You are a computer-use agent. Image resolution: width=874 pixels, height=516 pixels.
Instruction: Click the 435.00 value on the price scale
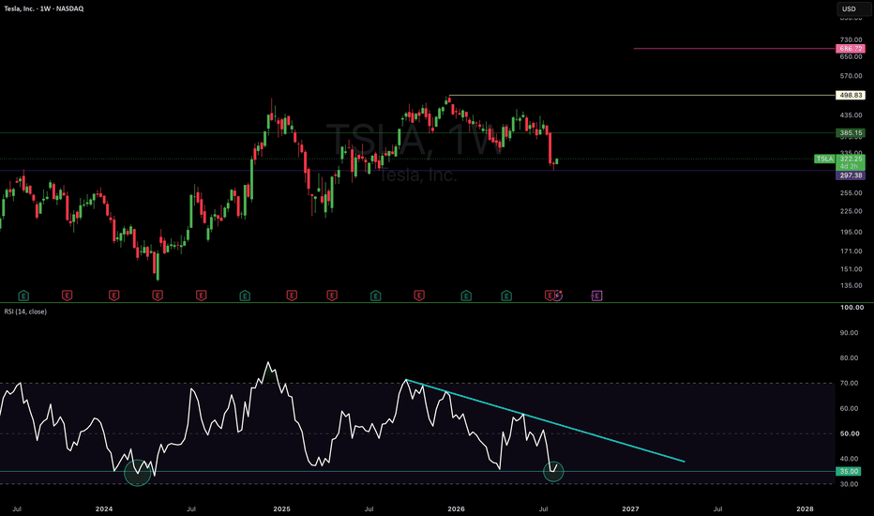[851, 114]
